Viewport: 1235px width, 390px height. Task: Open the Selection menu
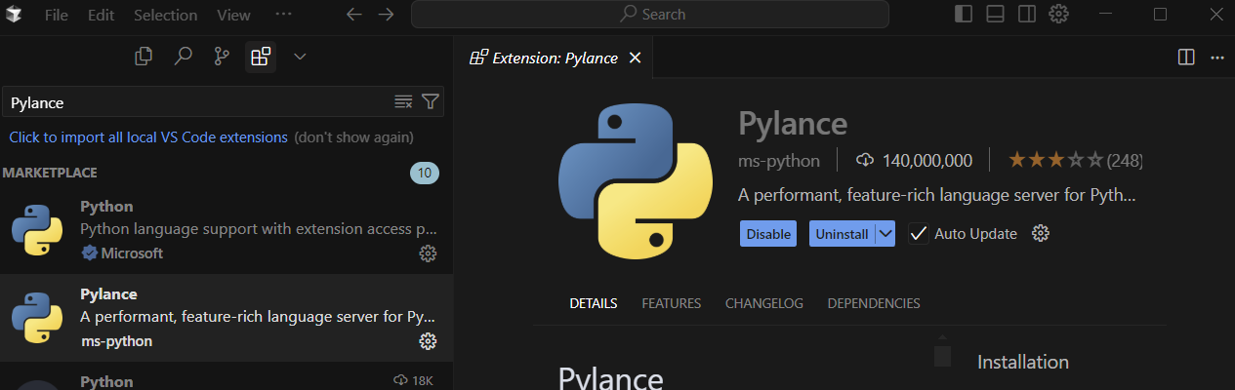point(165,15)
